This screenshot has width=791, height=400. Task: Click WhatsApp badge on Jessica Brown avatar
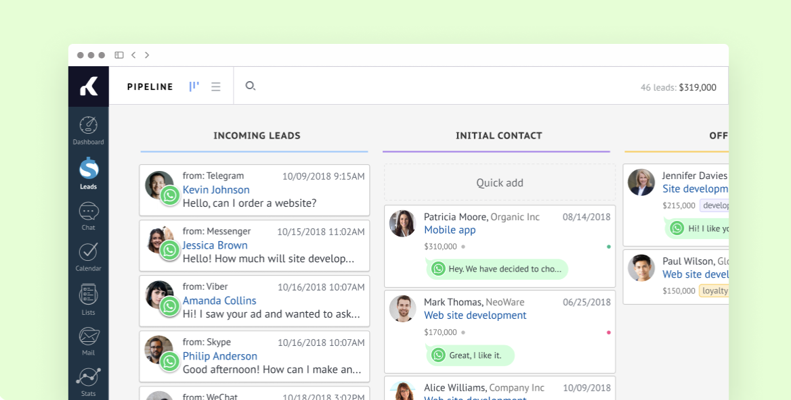pyautogui.click(x=170, y=250)
